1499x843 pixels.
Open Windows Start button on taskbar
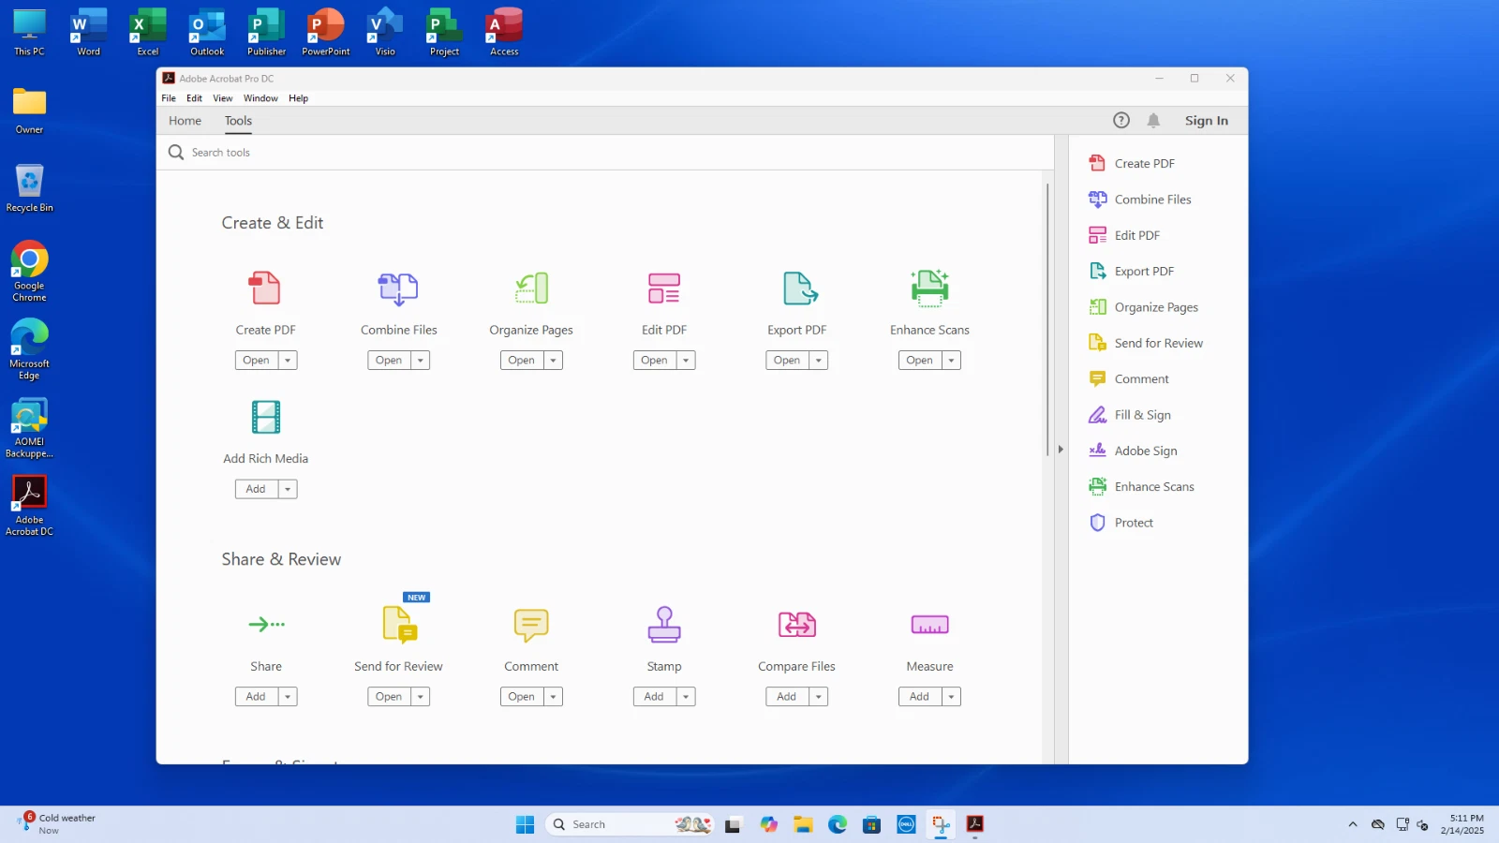tap(525, 824)
